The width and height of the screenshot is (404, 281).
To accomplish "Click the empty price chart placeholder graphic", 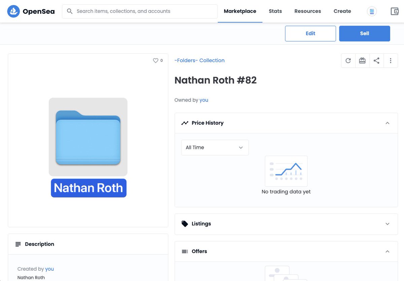I will coord(286,171).
